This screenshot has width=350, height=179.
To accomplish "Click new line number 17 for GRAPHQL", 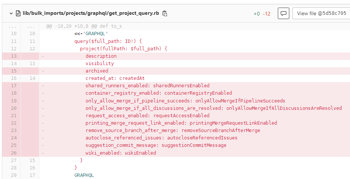I will click(x=32, y=175).
